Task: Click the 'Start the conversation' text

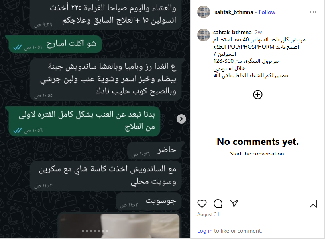Action: pyautogui.click(x=257, y=154)
